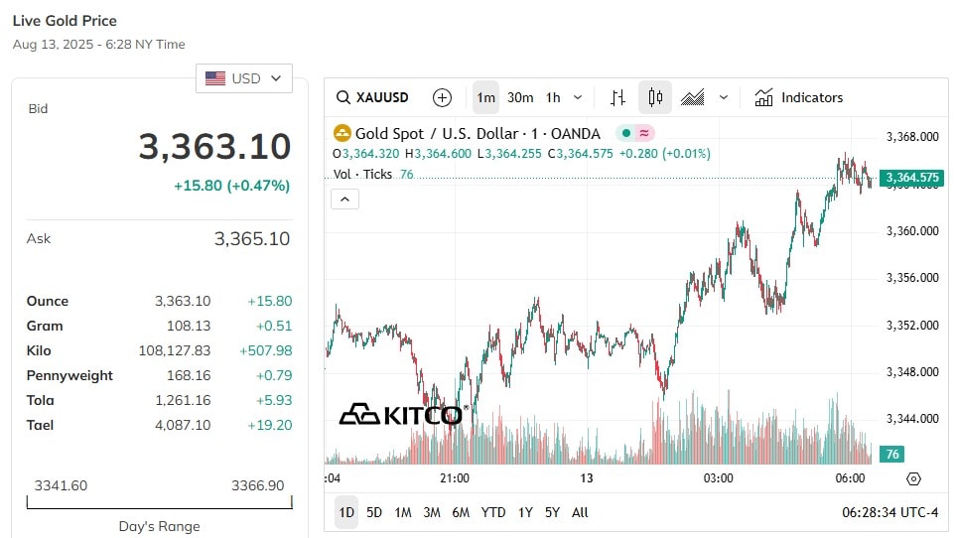Toggle the pink data mode indicator

click(x=644, y=133)
